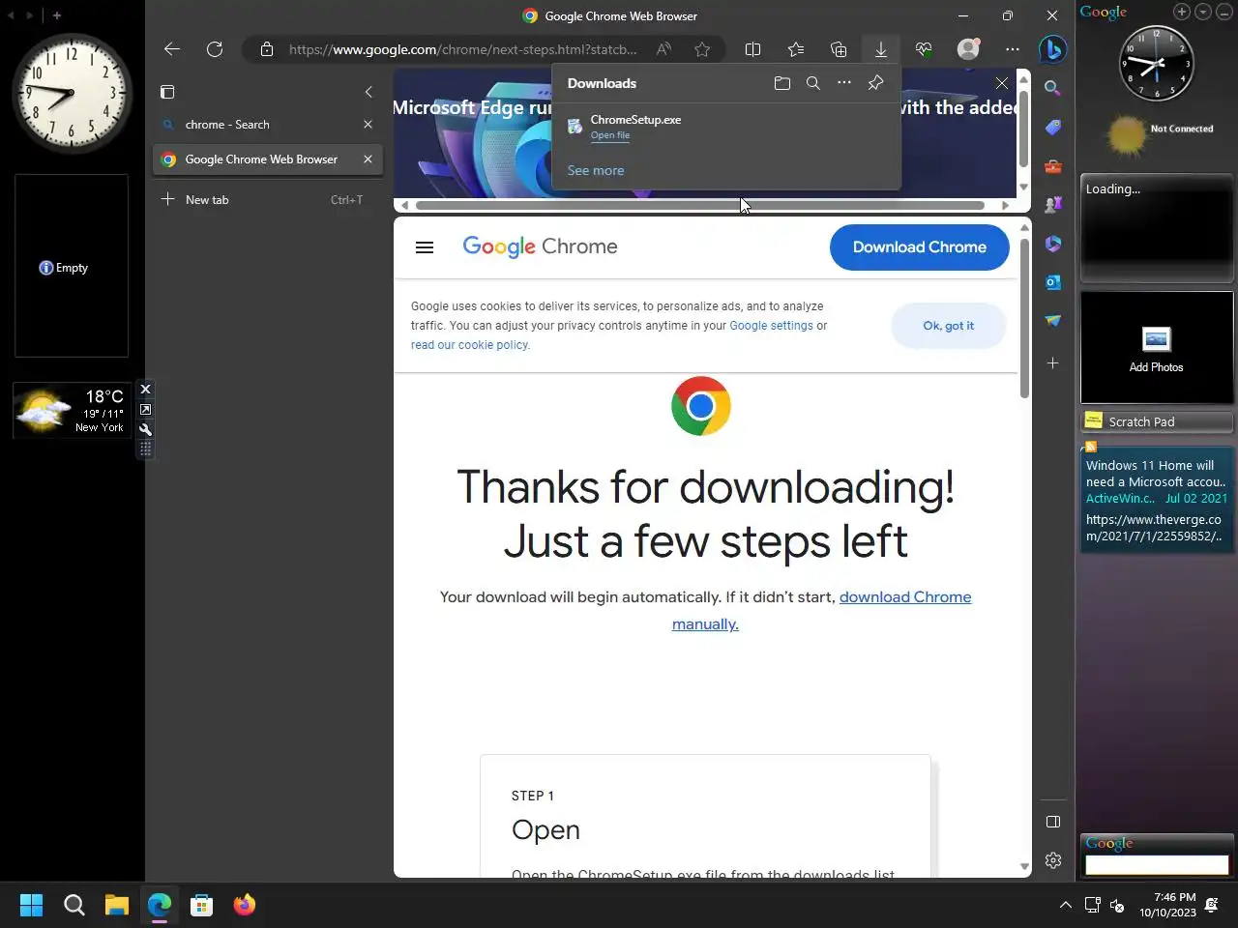Screen dimensions: 1238x928
Task: Open Windows Start menu
Action: tap(31, 905)
